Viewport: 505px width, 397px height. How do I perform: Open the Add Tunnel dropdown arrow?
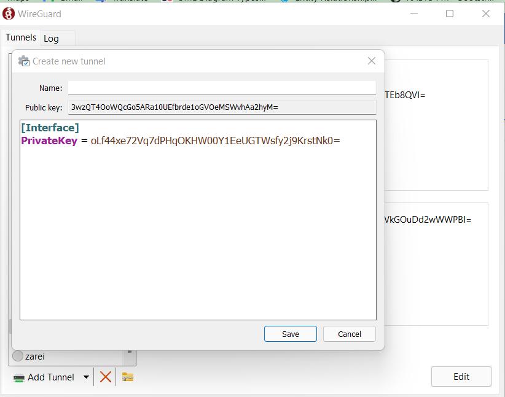[86, 377]
